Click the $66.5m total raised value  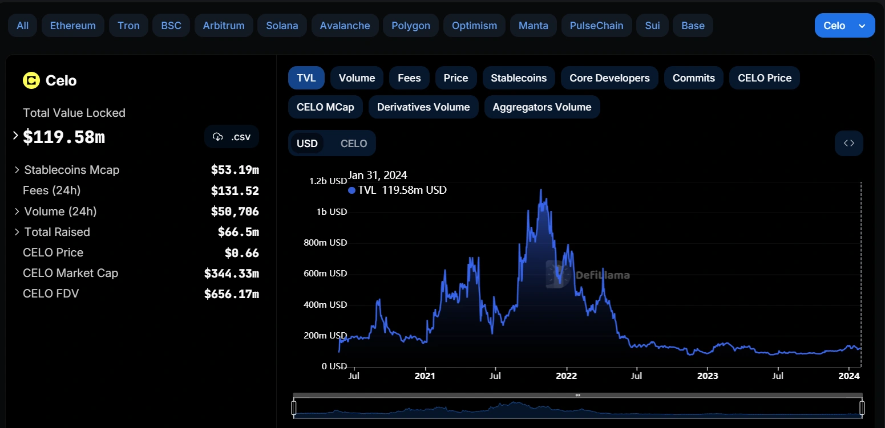pyautogui.click(x=238, y=232)
